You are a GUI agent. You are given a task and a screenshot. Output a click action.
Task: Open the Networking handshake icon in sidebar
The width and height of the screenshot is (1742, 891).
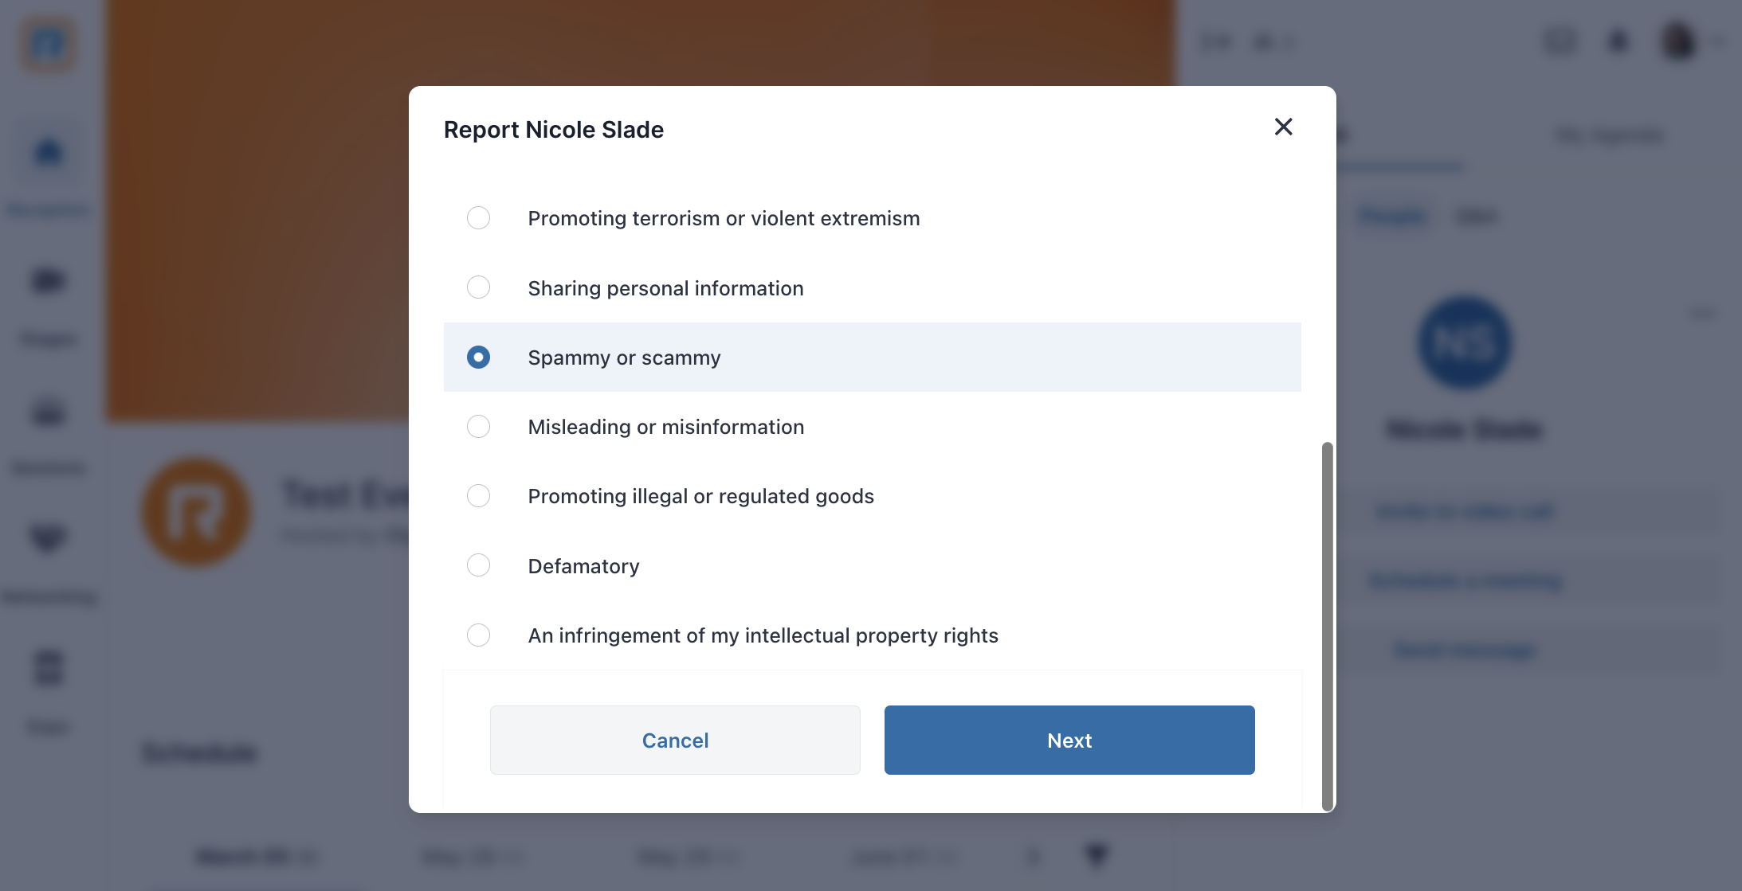pos(49,538)
